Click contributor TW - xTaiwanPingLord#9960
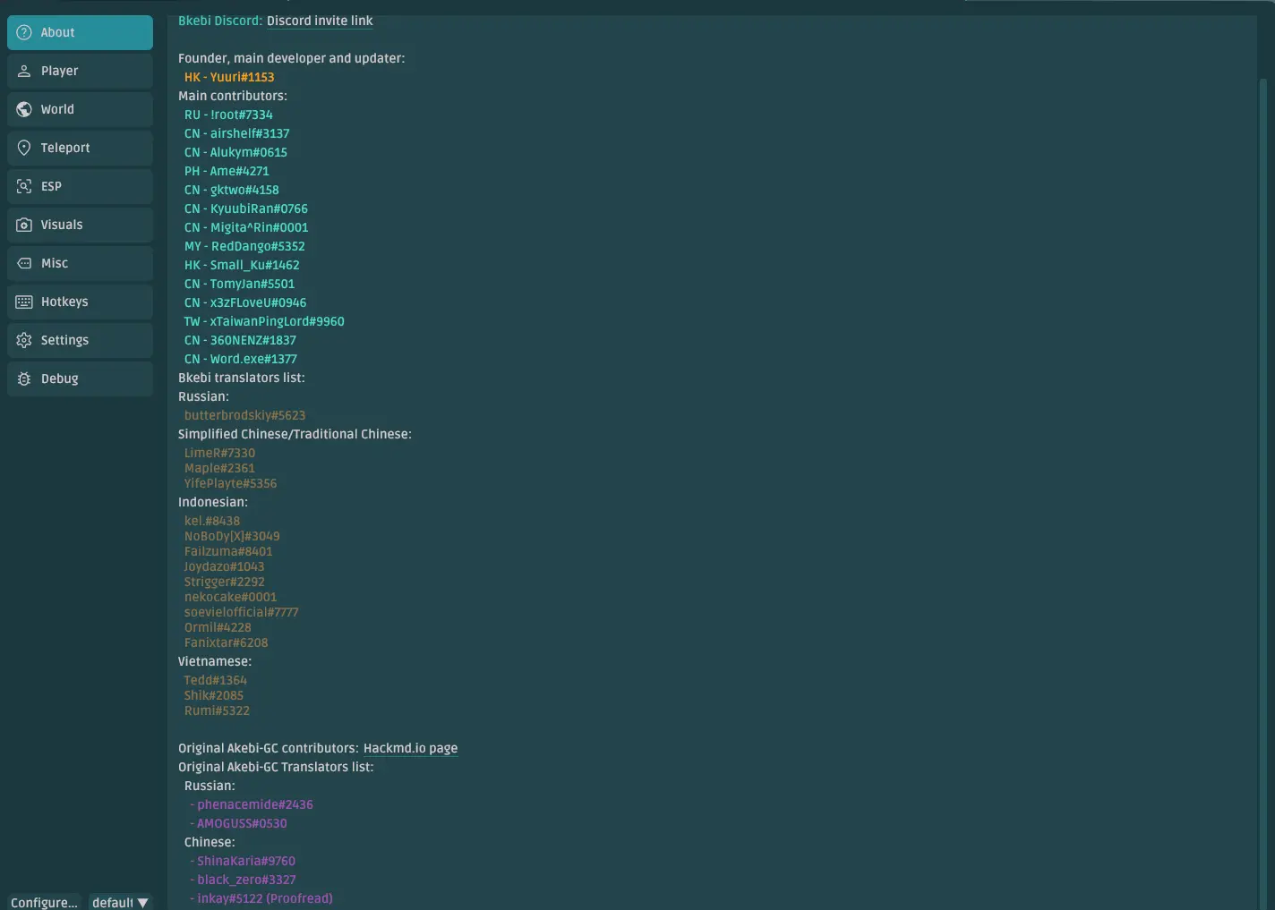 click(x=264, y=321)
